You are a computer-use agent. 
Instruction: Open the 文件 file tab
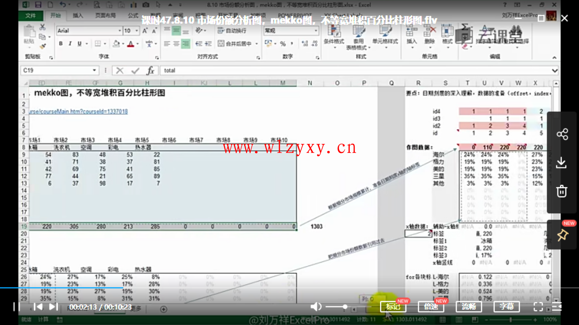click(31, 16)
